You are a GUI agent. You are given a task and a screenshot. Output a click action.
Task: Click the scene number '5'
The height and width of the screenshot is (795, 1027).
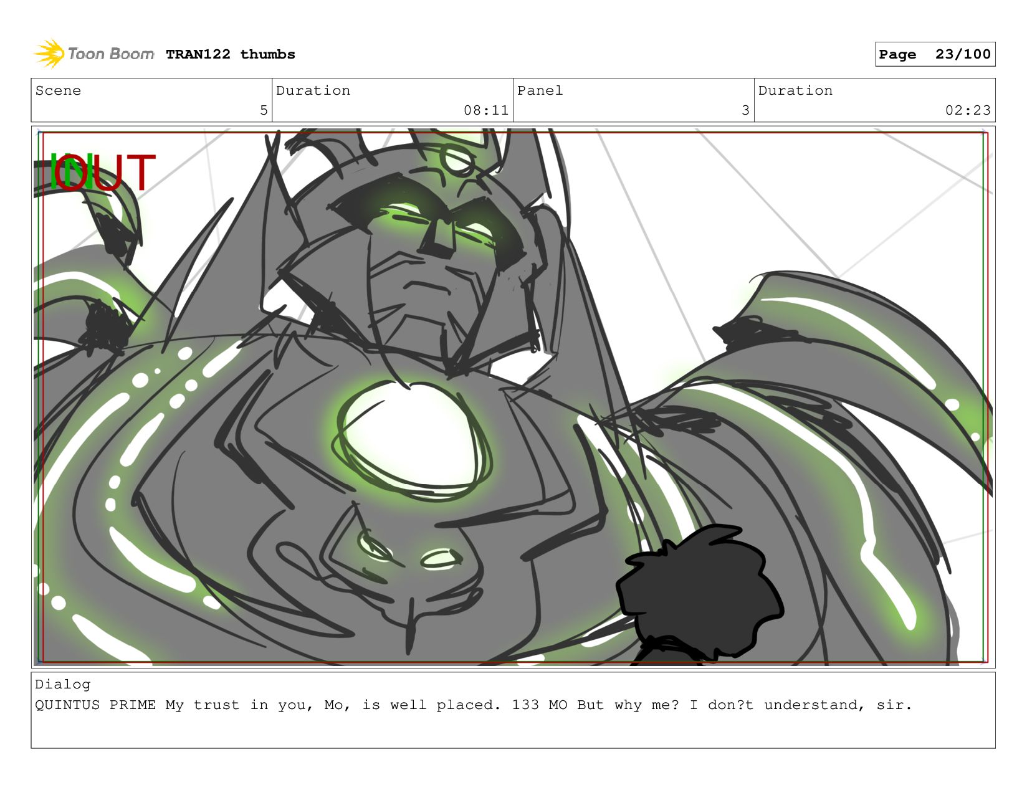tap(264, 110)
